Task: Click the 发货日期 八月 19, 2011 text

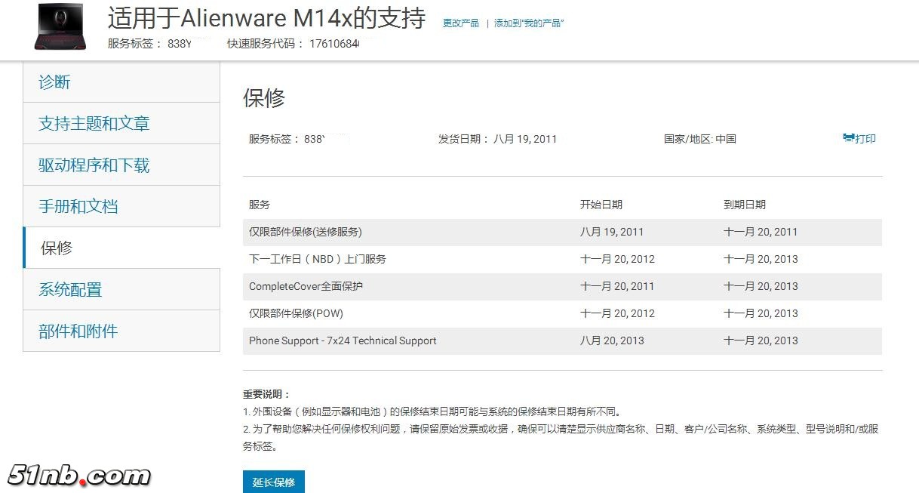Action: pos(497,139)
